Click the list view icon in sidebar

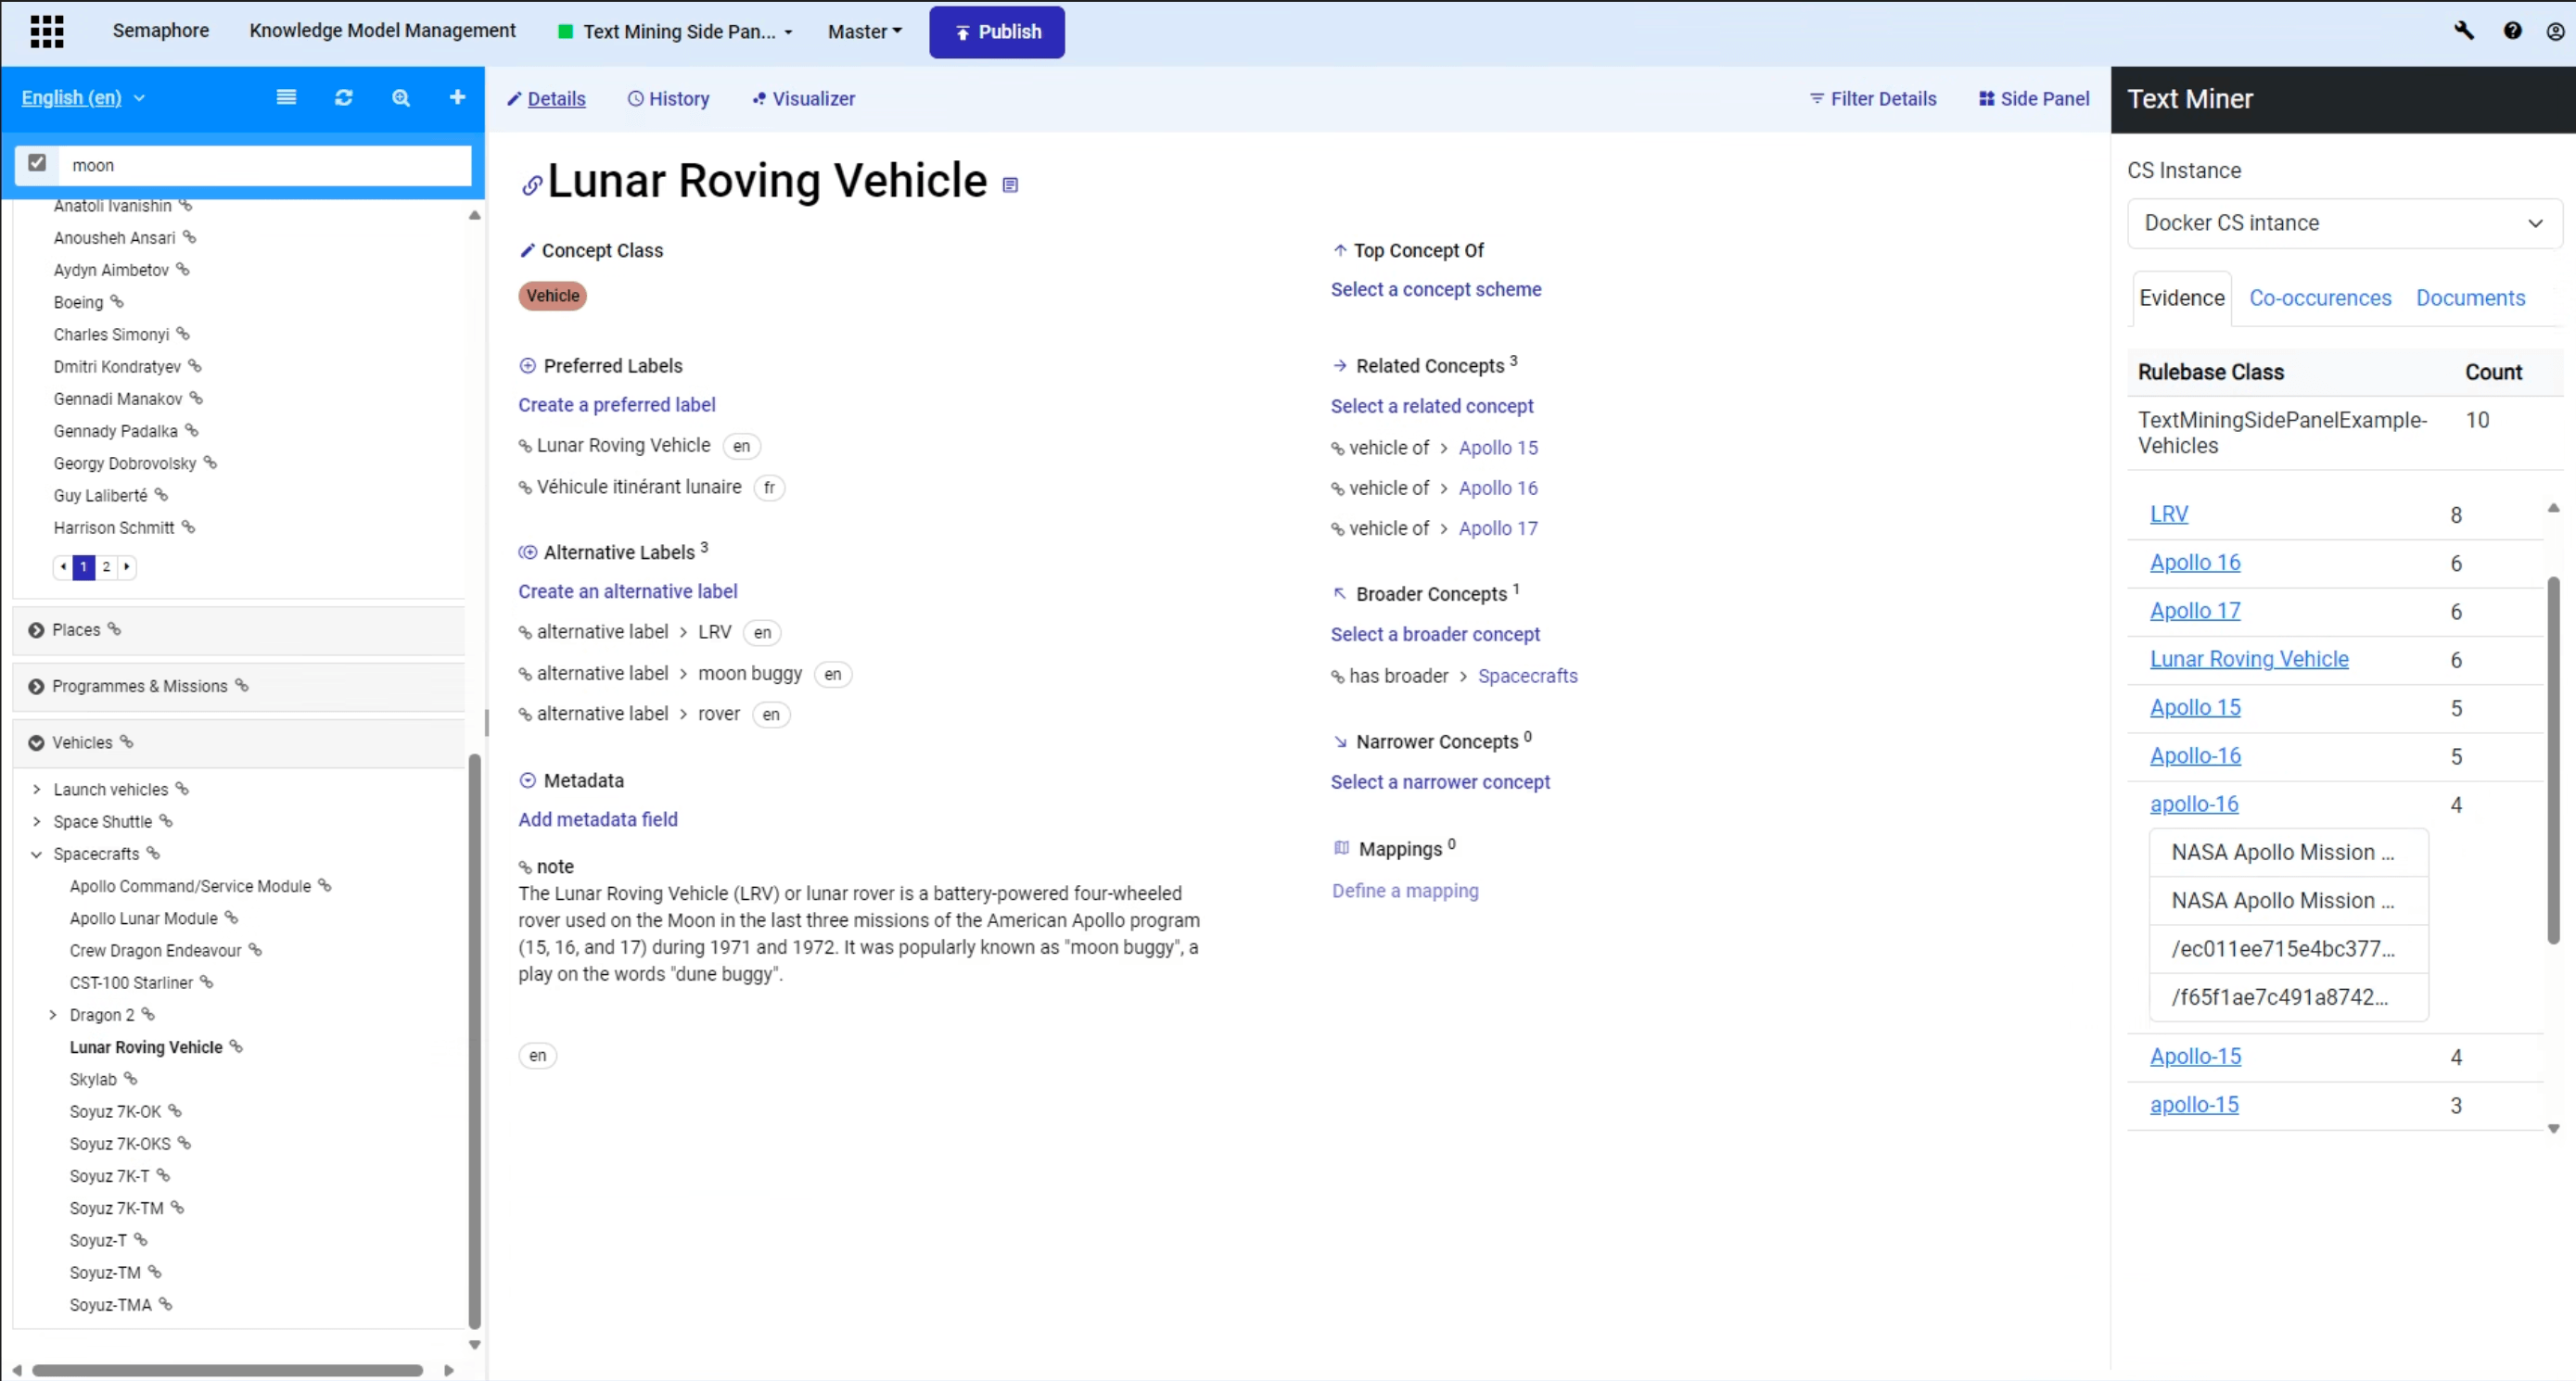coord(286,97)
